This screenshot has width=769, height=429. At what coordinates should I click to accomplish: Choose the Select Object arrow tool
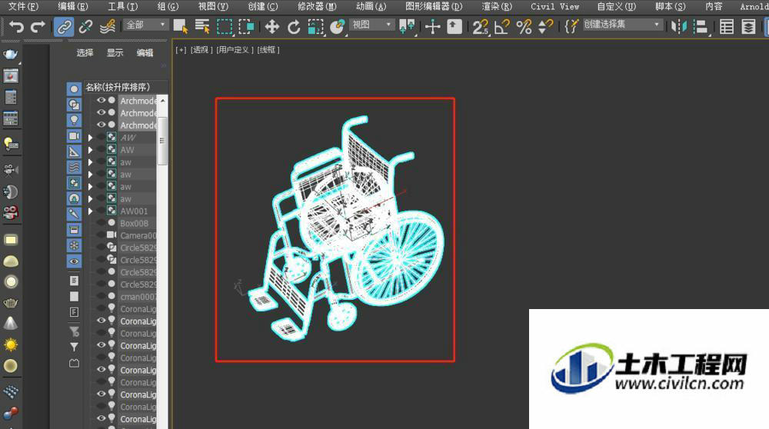click(181, 26)
